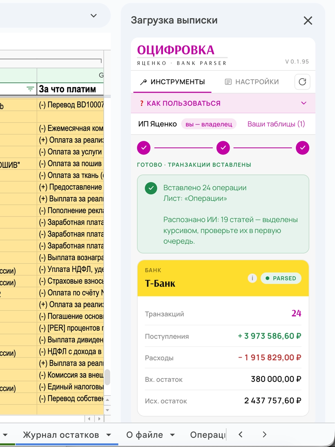Click the second completed step circle

[x=223, y=148]
